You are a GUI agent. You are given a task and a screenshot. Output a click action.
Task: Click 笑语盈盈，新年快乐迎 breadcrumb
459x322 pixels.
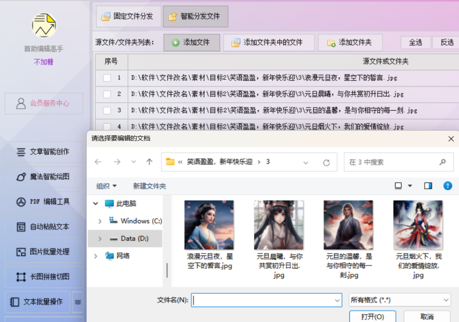(x=219, y=162)
